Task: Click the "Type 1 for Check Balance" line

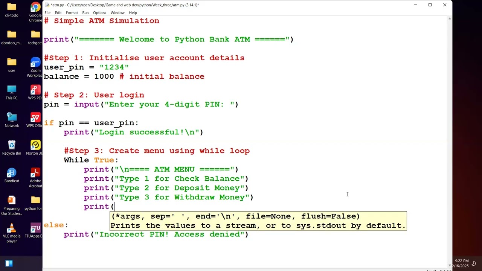Action: pyautogui.click(x=166, y=178)
